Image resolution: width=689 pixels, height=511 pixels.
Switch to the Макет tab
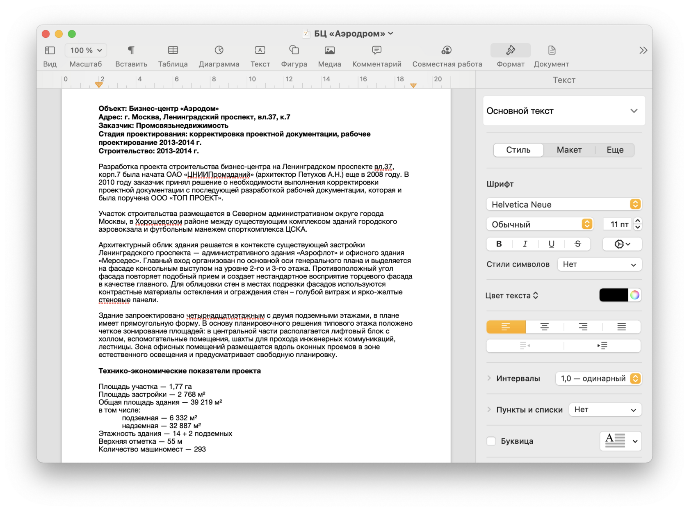569,150
